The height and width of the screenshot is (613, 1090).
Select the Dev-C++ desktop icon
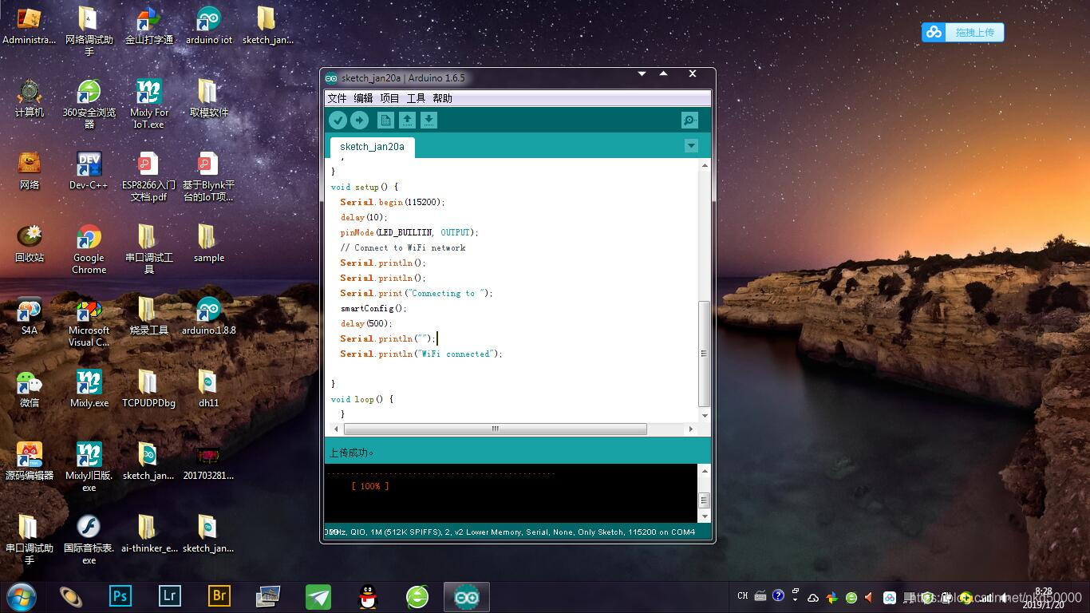pos(89,172)
